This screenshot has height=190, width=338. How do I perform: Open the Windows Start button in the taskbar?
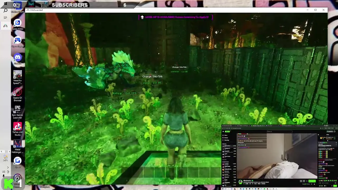(5, 4)
